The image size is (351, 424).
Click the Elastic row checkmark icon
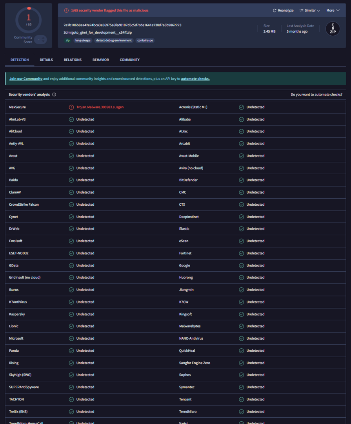click(241, 229)
